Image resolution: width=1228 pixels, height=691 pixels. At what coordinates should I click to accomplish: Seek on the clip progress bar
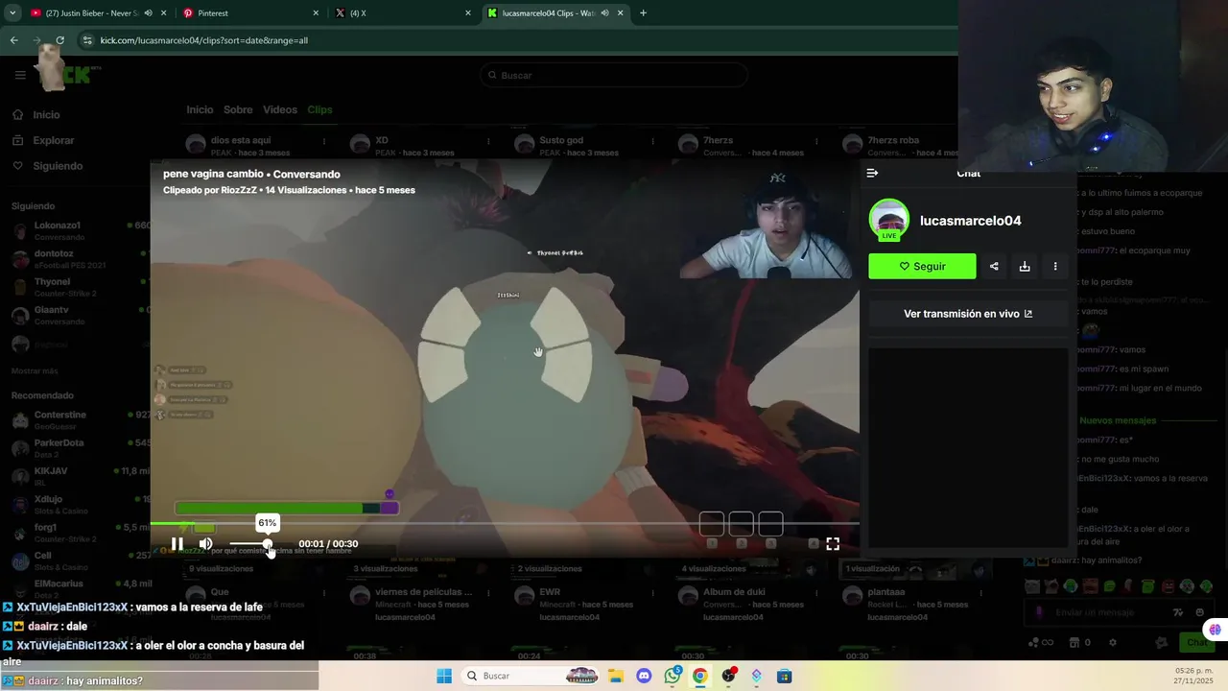[x=504, y=524]
